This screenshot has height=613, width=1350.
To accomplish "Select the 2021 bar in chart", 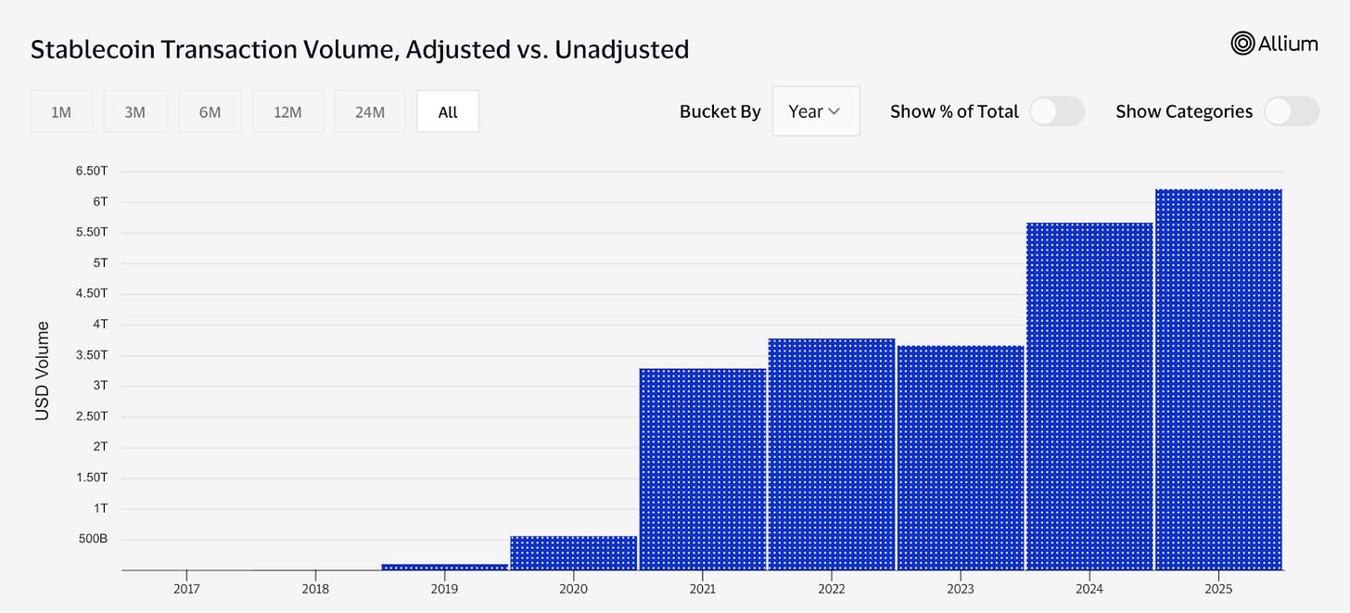I will click(x=703, y=469).
